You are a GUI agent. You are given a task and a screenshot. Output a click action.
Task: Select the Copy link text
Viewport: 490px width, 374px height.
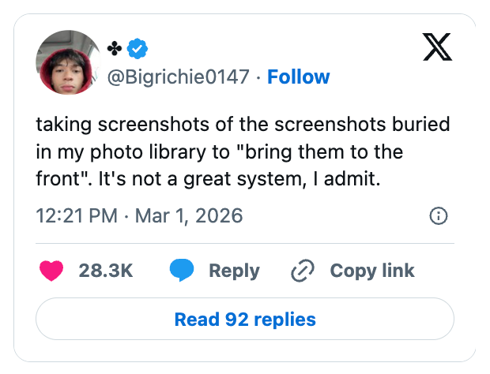click(371, 271)
